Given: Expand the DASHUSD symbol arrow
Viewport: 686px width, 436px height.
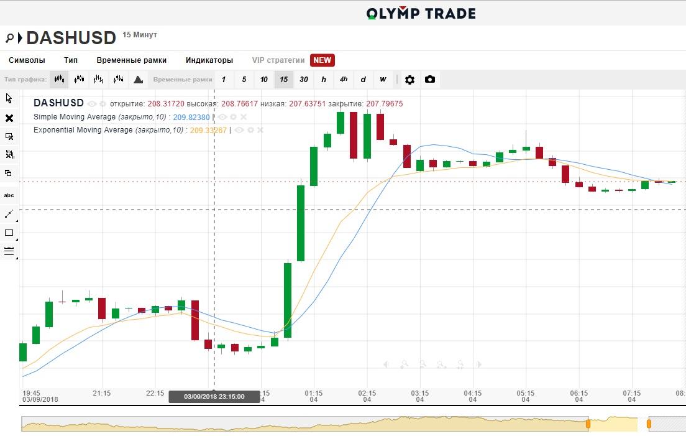Looking at the screenshot, I should point(20,38).
